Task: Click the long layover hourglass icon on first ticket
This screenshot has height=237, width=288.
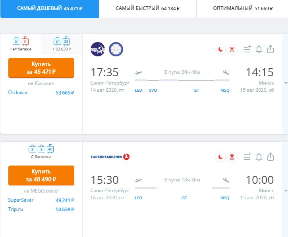Action: [232, 49]
